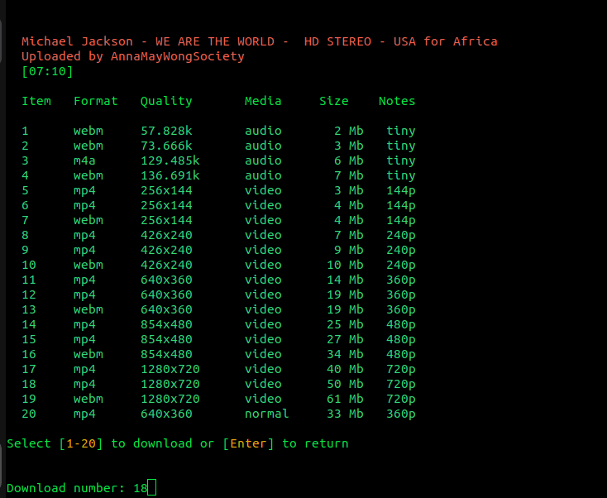Click item number 12 in the list
This screenshot has width=607, height=498.
tap(29, 294)
